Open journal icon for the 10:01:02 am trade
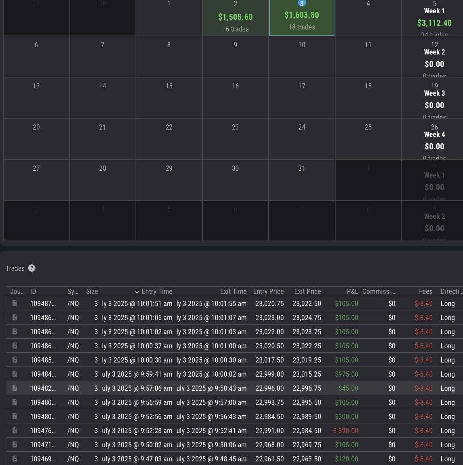 [15, 331]
